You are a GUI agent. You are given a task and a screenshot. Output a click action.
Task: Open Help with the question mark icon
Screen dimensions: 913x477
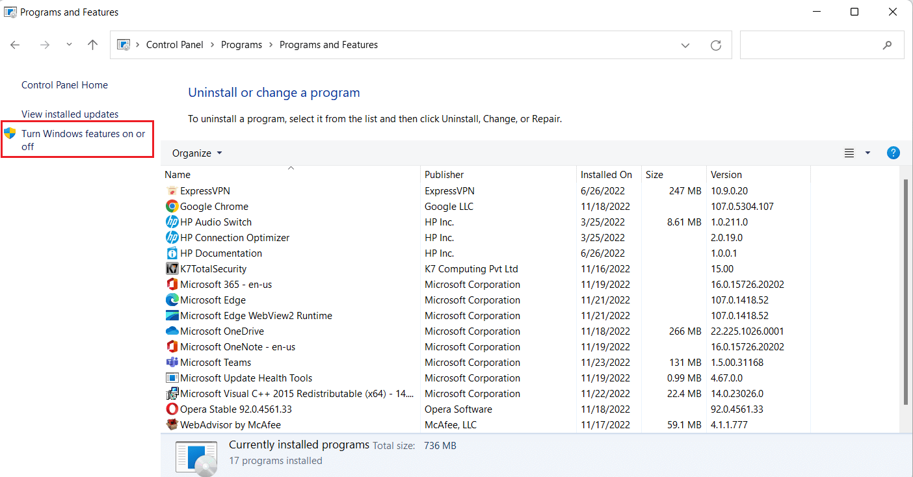click(x=893, y=153)
